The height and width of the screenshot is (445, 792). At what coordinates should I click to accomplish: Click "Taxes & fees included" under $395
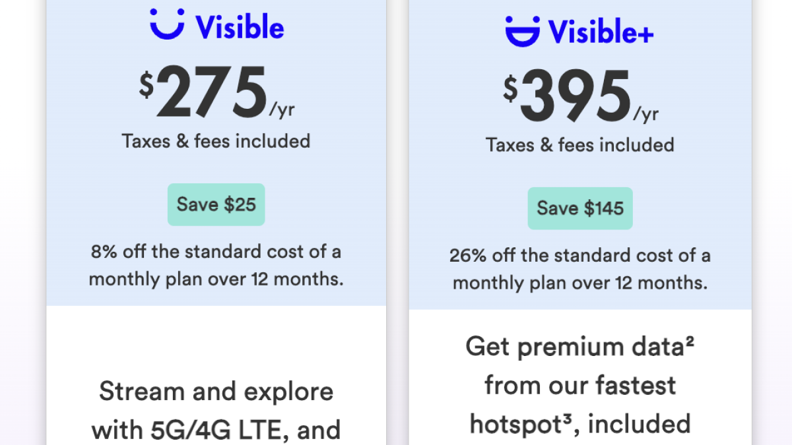pos(580,145)
